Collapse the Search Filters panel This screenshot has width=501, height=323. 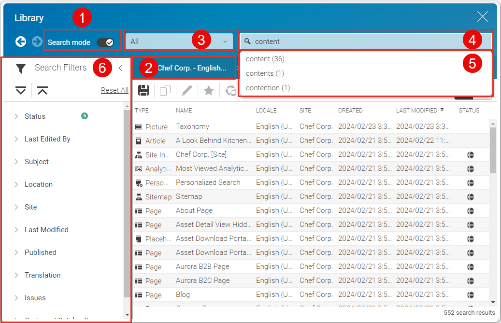coord(120,68)
